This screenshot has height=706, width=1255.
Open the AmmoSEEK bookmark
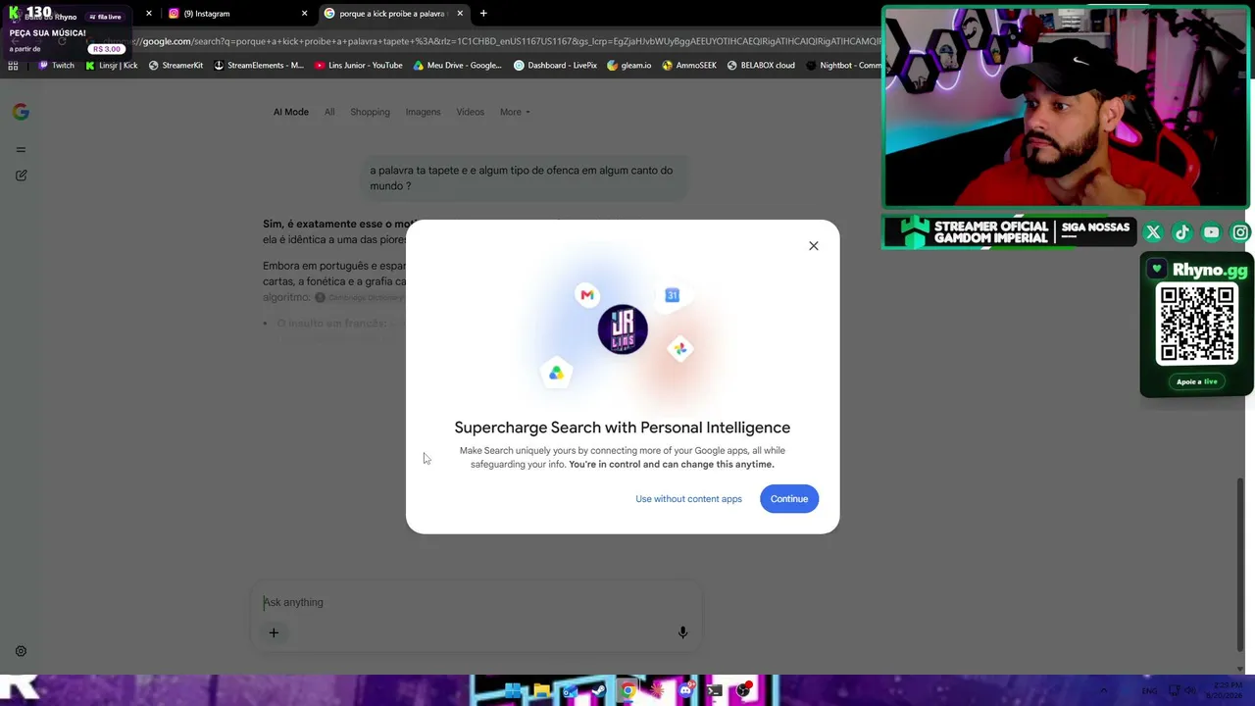[689, 66]
